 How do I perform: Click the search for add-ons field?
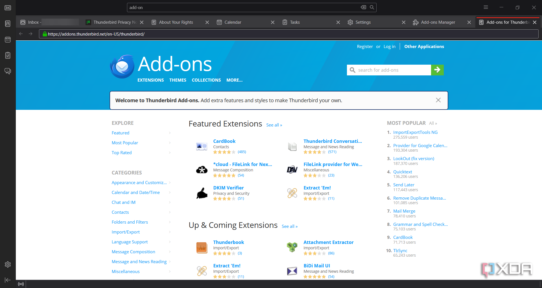(x=389, y=70)
